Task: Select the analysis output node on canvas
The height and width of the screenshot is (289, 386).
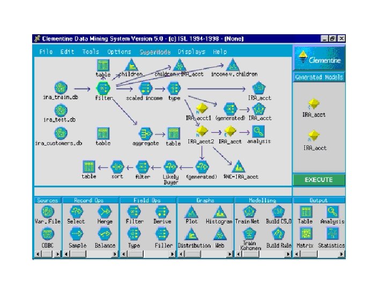Action: click(x=258, y=132)
